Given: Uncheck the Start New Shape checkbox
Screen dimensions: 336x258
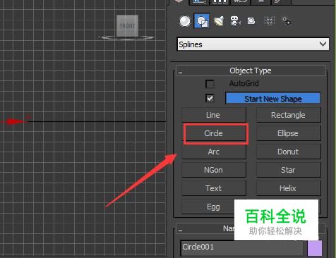Looking at the screenshot, I should coord(210,98).
